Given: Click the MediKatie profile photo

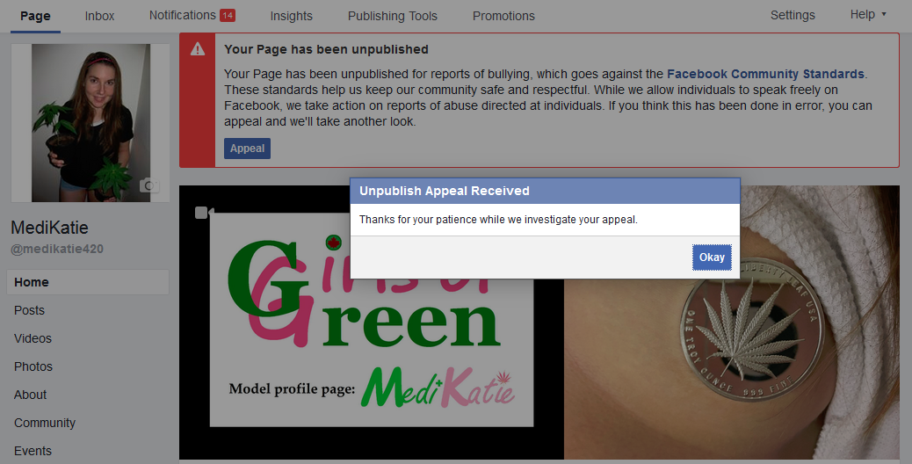Looking at the screenshot, I should 90,123.
